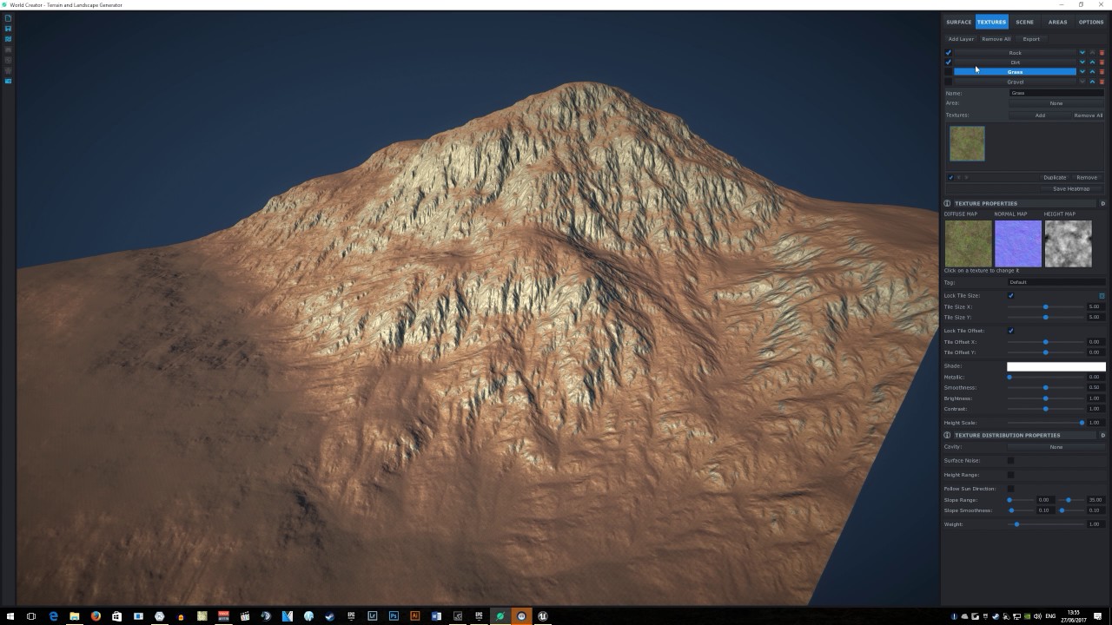Screen dimensions: 1112x625
Task: Collapse Texture Properties with the D button
Action: (1102, 203)
